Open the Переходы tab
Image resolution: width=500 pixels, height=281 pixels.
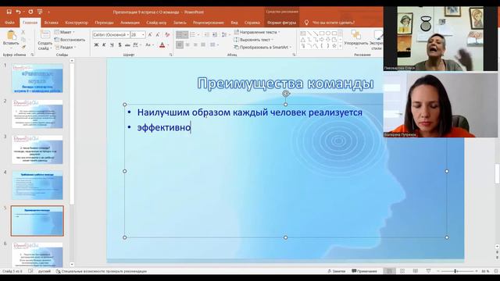coord(104,23)
